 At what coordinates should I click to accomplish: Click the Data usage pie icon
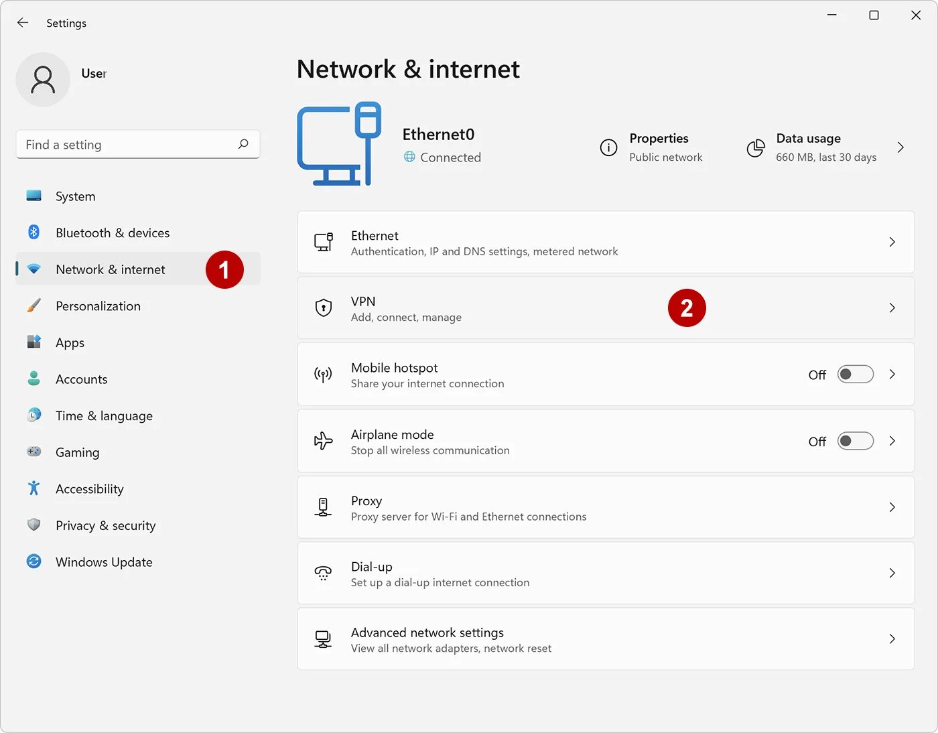(x=756, y=147)
